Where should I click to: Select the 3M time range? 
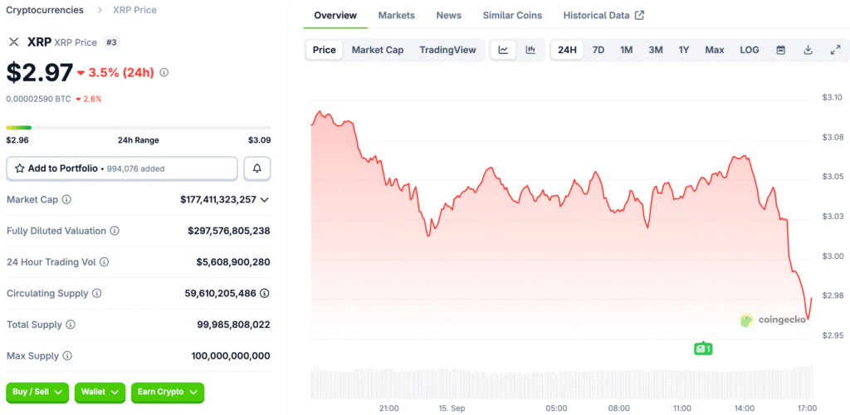(656, 50)
